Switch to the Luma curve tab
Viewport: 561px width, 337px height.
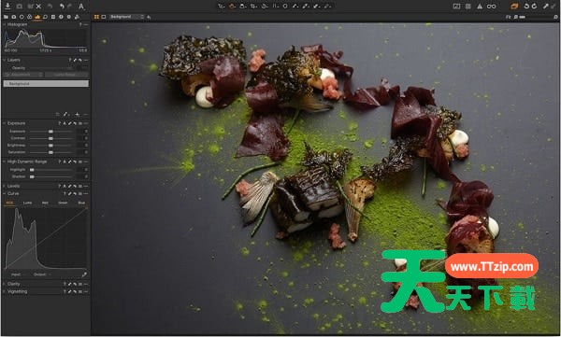27,203
